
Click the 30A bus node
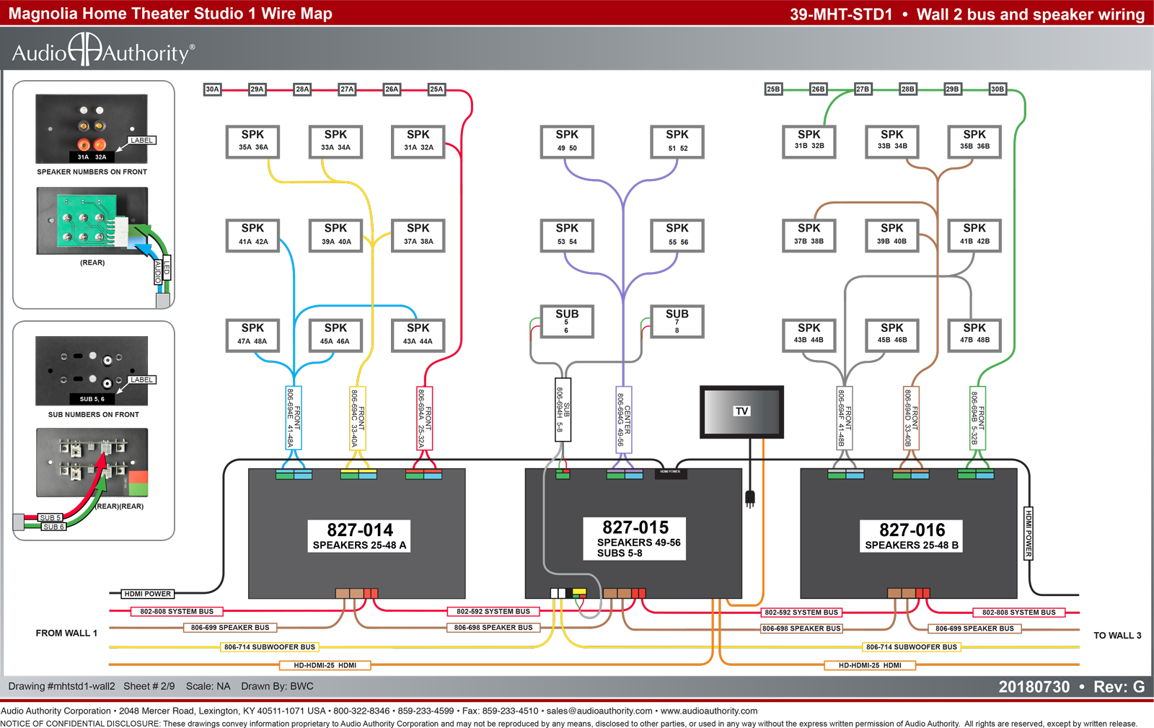coord(212,89)
